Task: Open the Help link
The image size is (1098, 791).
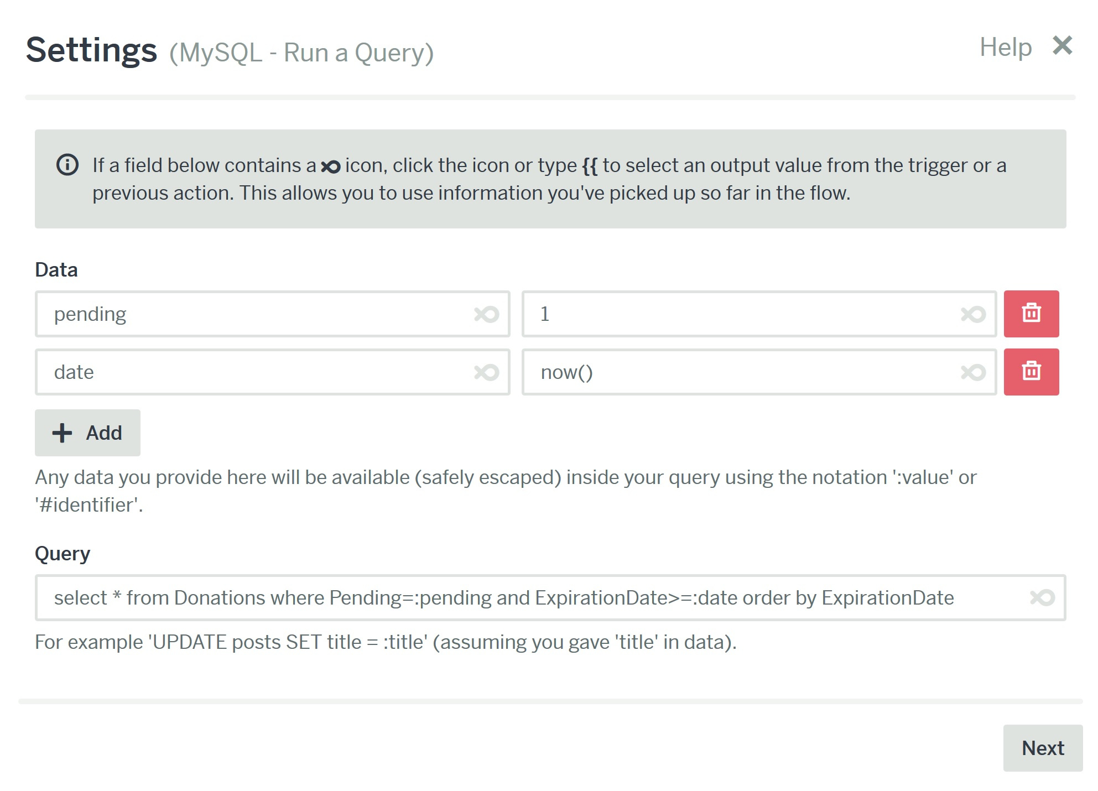Action: [1006, 47]
